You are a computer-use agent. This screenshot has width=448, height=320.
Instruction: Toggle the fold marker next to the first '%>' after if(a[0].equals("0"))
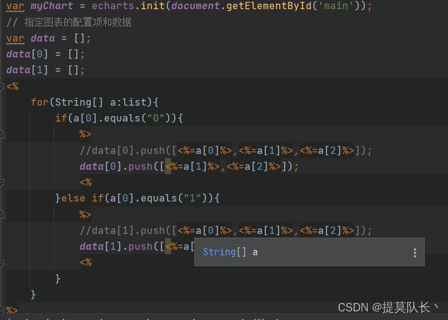[x=2, y=134]
